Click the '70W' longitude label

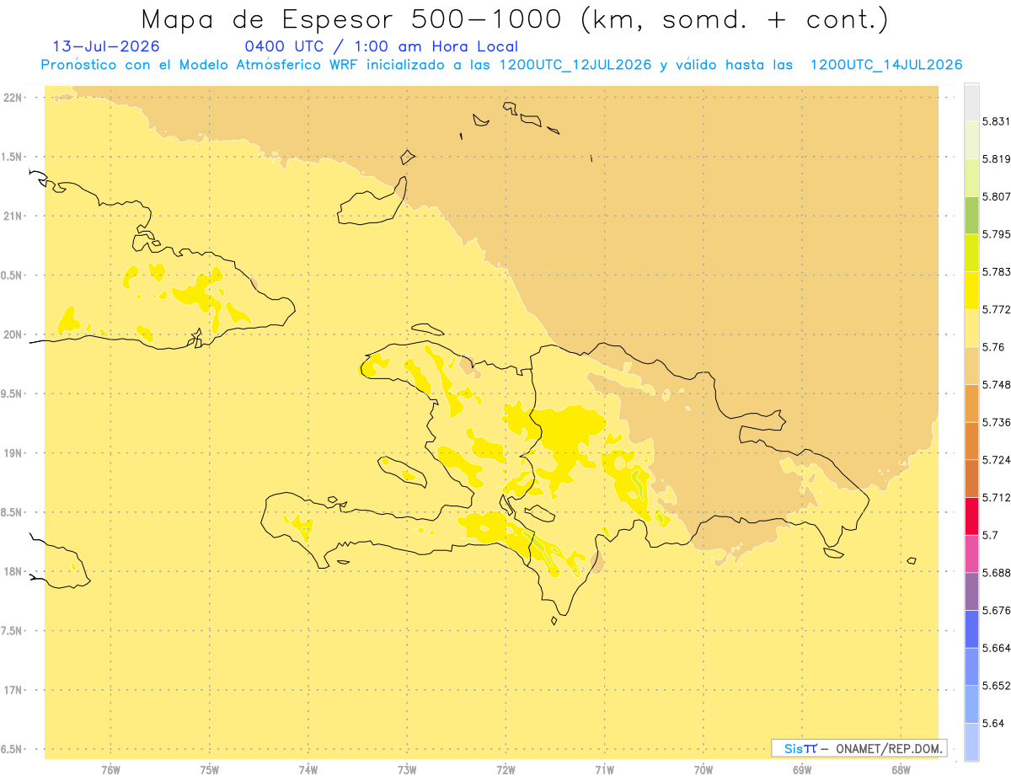coord(703,770)
